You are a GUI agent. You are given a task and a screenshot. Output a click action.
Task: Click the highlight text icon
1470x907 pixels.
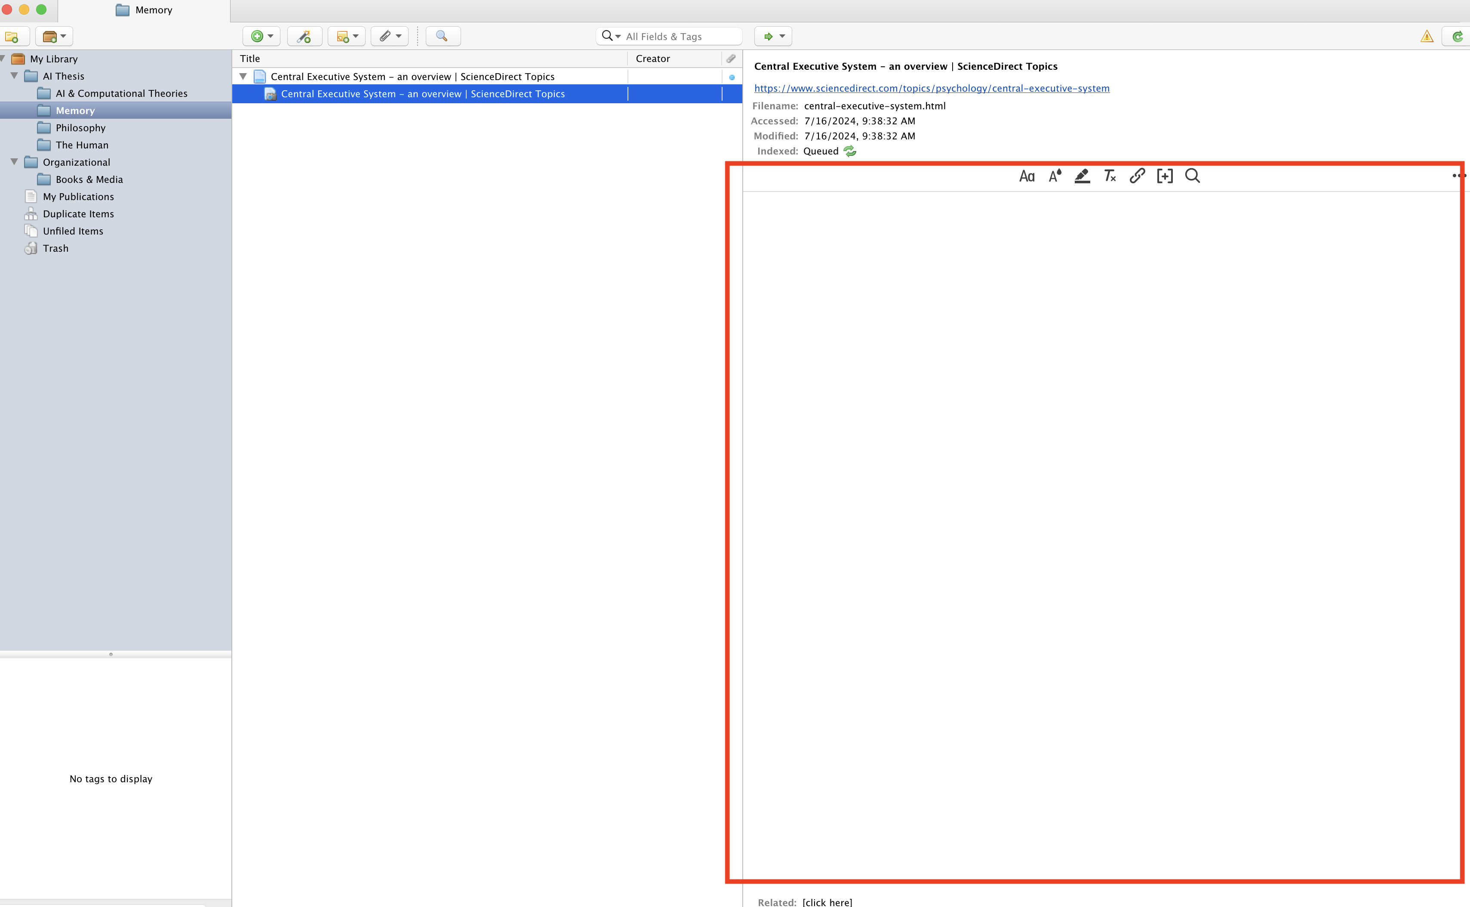point(1082,176)
